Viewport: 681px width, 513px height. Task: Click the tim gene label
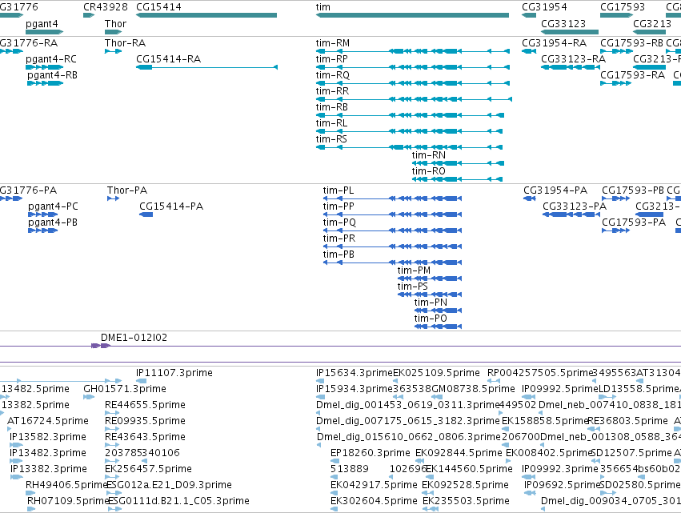322,7
